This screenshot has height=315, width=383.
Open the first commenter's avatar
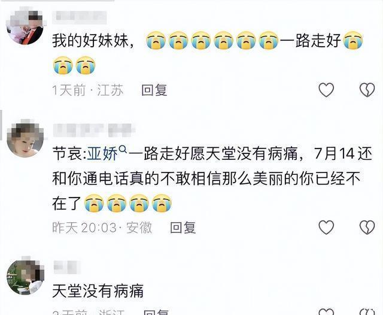pyautogui.click(x=26, y=26)
